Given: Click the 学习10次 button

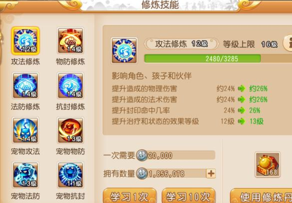Looking at the screenshot, I should click(x=188, y=196).
